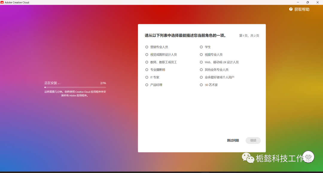Select the 营销专业人员 radio option
Image resolution: width=323 pixels, height=173 pixels.
[147, 47]
